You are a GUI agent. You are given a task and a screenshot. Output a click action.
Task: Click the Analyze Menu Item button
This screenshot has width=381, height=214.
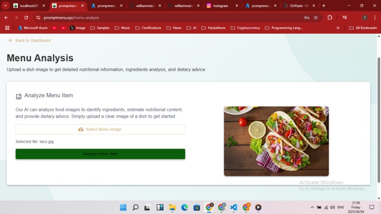click(x=100, y=154)
